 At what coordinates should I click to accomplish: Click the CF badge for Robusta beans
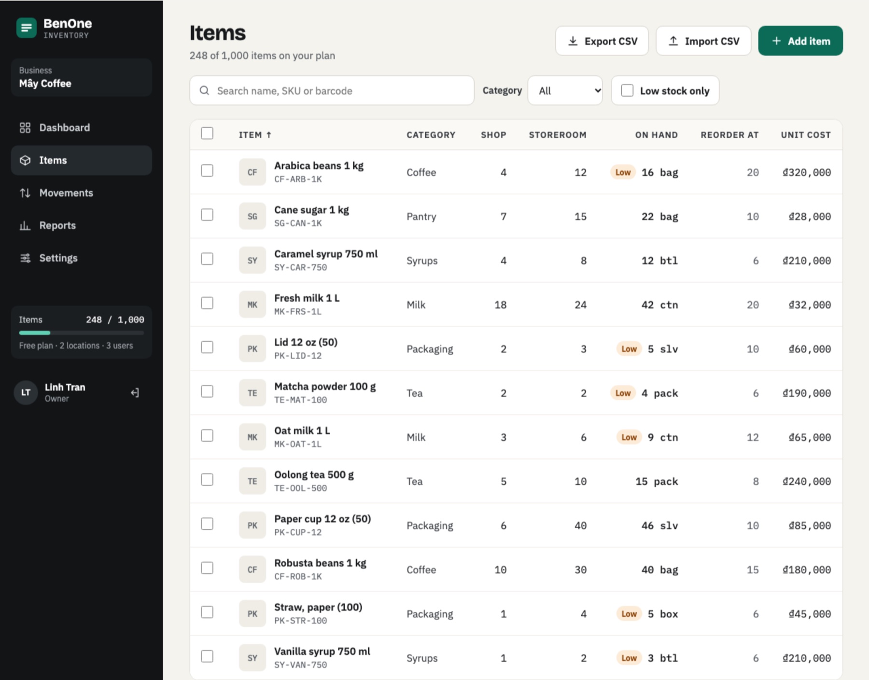coord(252,569)
